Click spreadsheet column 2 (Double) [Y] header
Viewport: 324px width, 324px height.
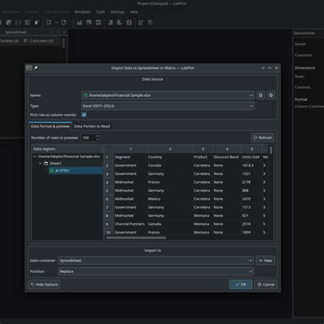[x=39, y=41]
